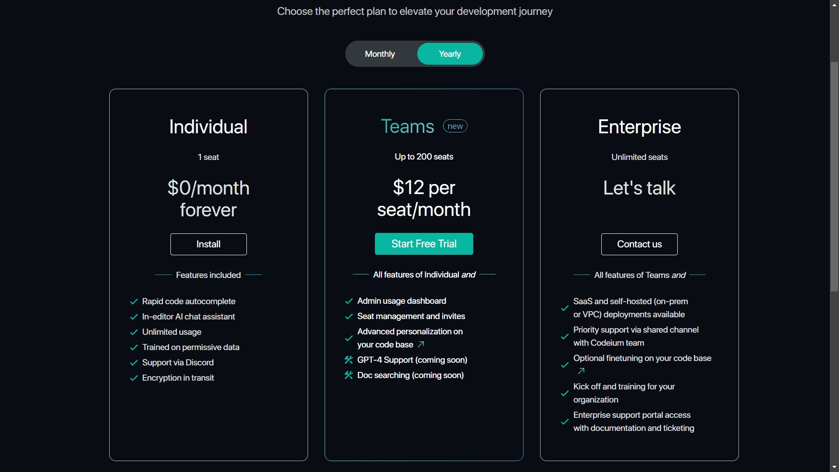Click the Install button for Individual plan
Image resolution: width=839 pixels, height=472 pixels.
click(x=208, y=244)
